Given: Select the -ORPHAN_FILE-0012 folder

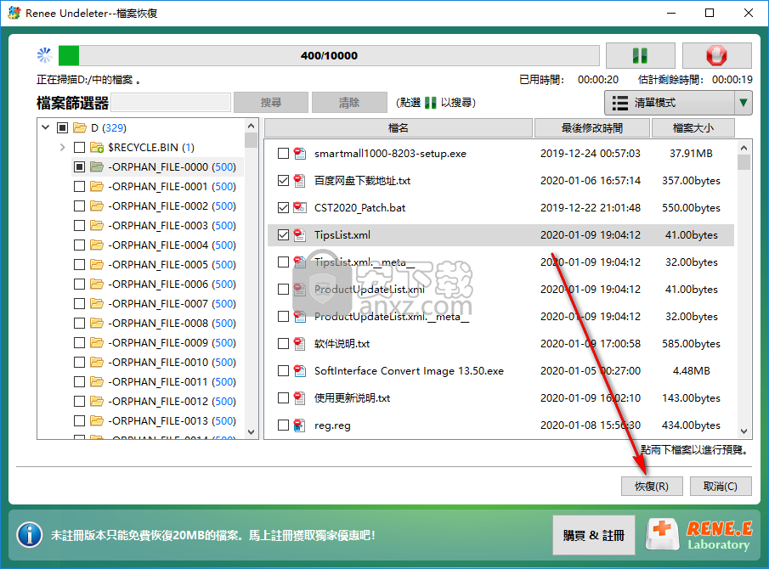Looking at the screenshot, I should click(172, 402).
